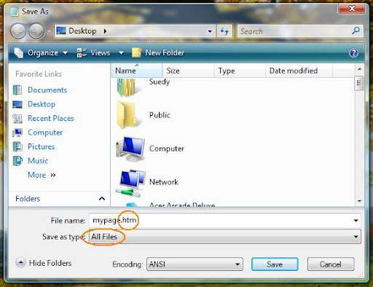Click the Computer icon in Favorite Links
Screen dimensions: 373x287
(x=17, y=133)
